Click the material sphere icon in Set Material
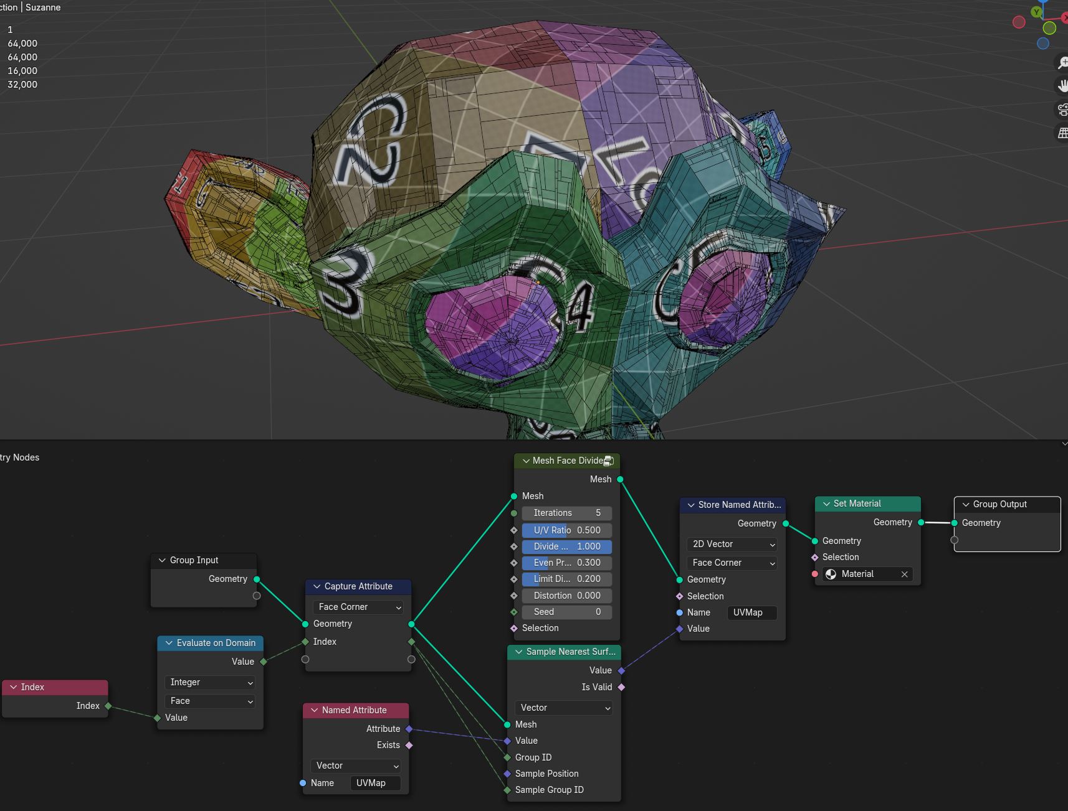Image resolution: width=1068 pixels, height=811 pixels. [831, 574]
